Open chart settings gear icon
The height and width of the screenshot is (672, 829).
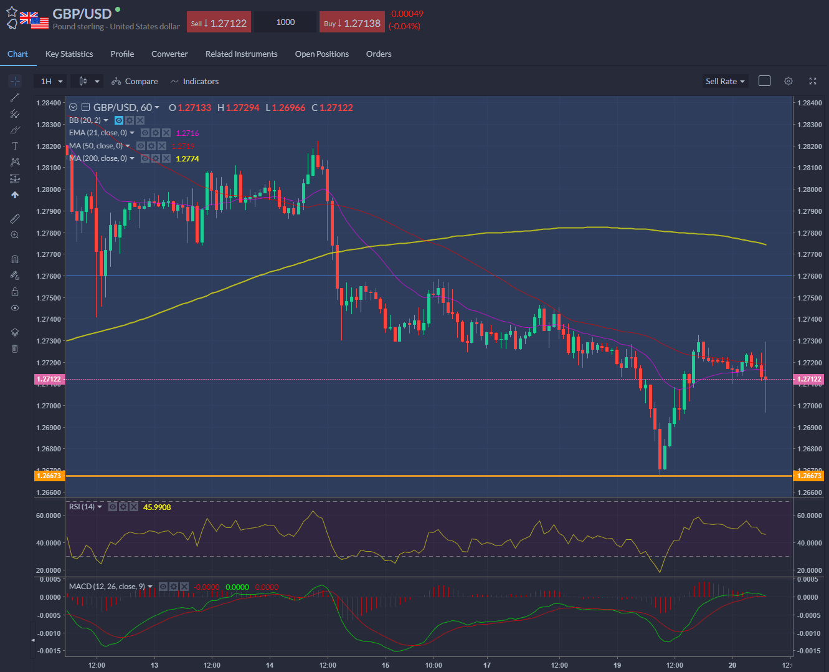click(x=789, y=81)
